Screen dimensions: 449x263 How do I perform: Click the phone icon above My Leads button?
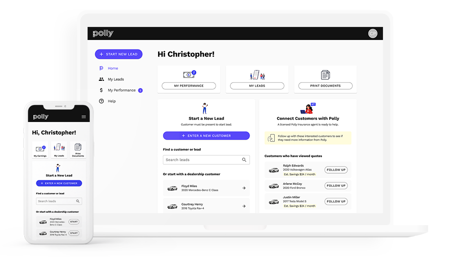pyautogui.click(x=257, y=75)
